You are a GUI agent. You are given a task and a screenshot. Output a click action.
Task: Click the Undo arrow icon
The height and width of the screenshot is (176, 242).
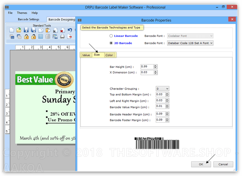coord(70,30)
